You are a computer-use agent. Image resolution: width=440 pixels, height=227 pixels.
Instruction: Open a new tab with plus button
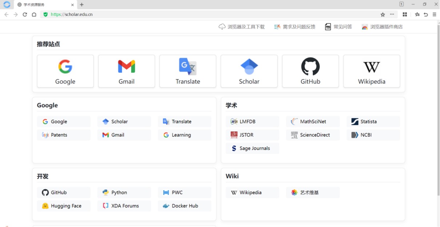82,5
